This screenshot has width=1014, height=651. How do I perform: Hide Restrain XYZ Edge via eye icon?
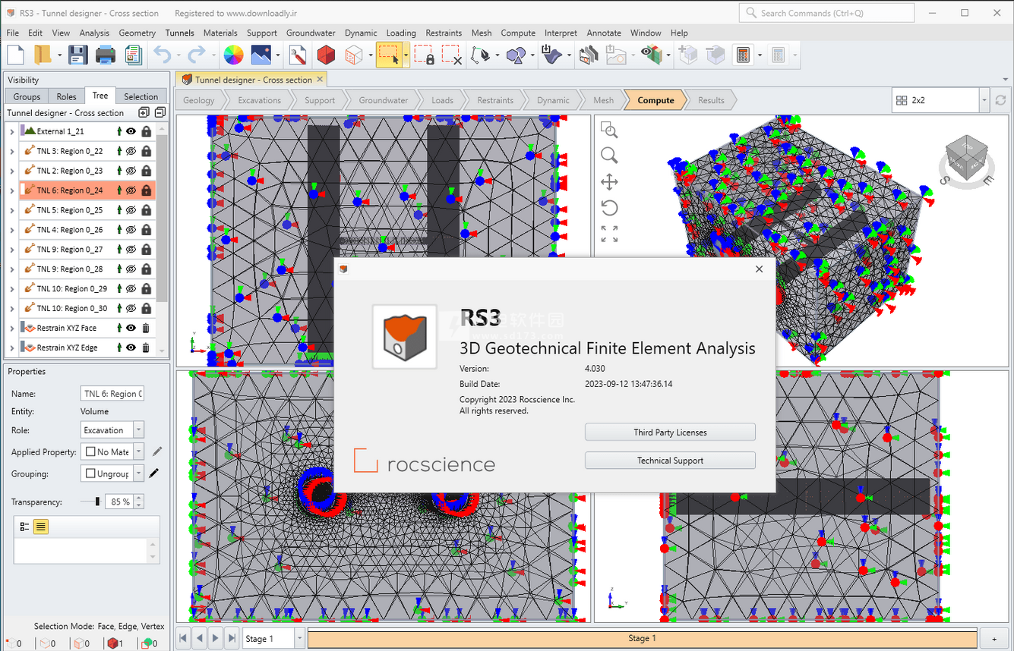click(x=131, y=348)
